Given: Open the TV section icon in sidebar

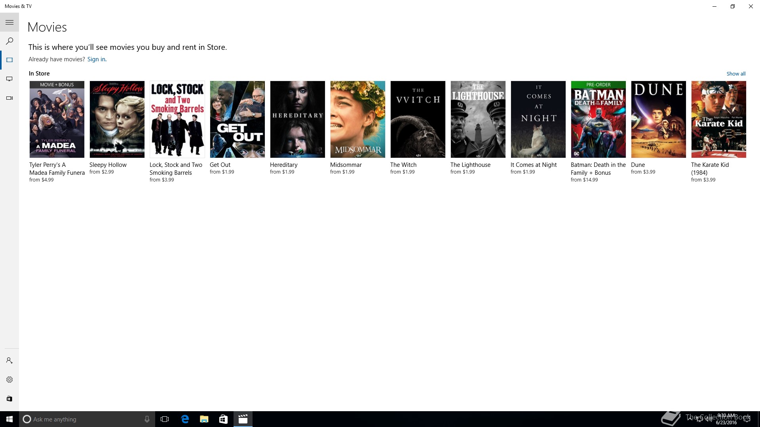Looking at the screenshot, I should coord(9,79).
